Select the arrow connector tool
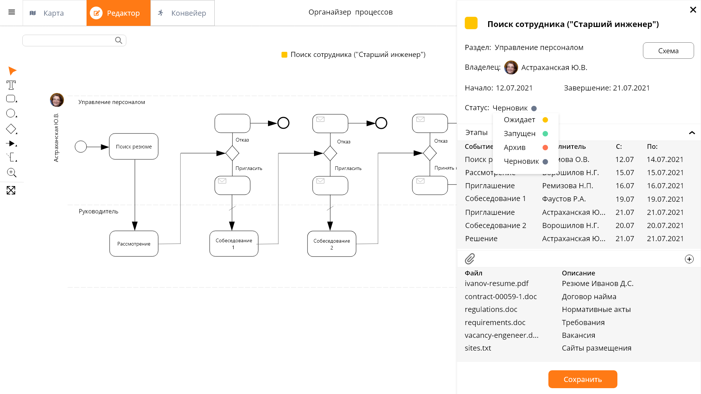This screenshot has height=394, width=701. click(11, 143)
